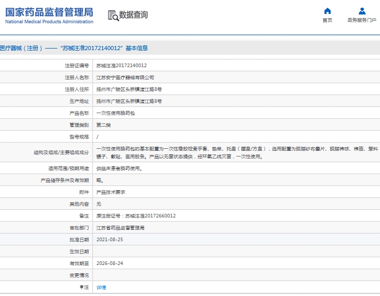
Task: Click the 数据查询 search document icon
Action: click(113, 15)
